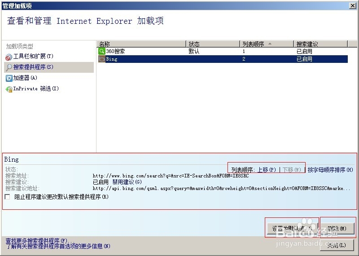This screenshot has width=359, height=256.
Task: Sort list by 名称 column header
Action: (x=141, y=44)
